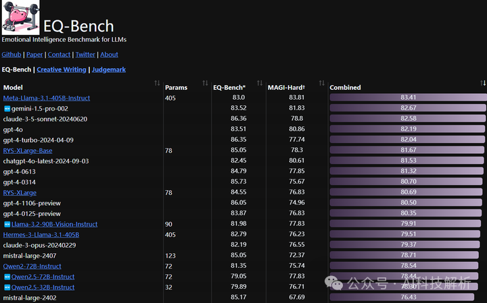Screen dimensions: 487x303
Task: Open Qwen2-72B-Instruct model link
Action: point(32,267)
